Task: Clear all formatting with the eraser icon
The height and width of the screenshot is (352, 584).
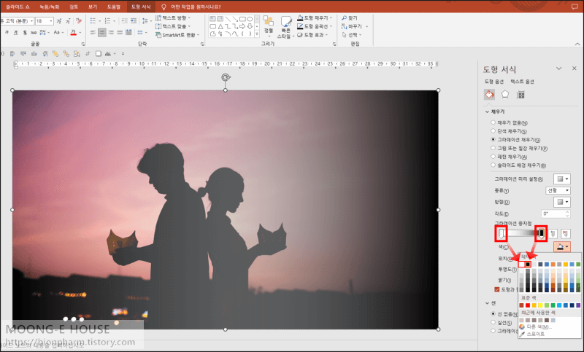Action: coord(79,21)
